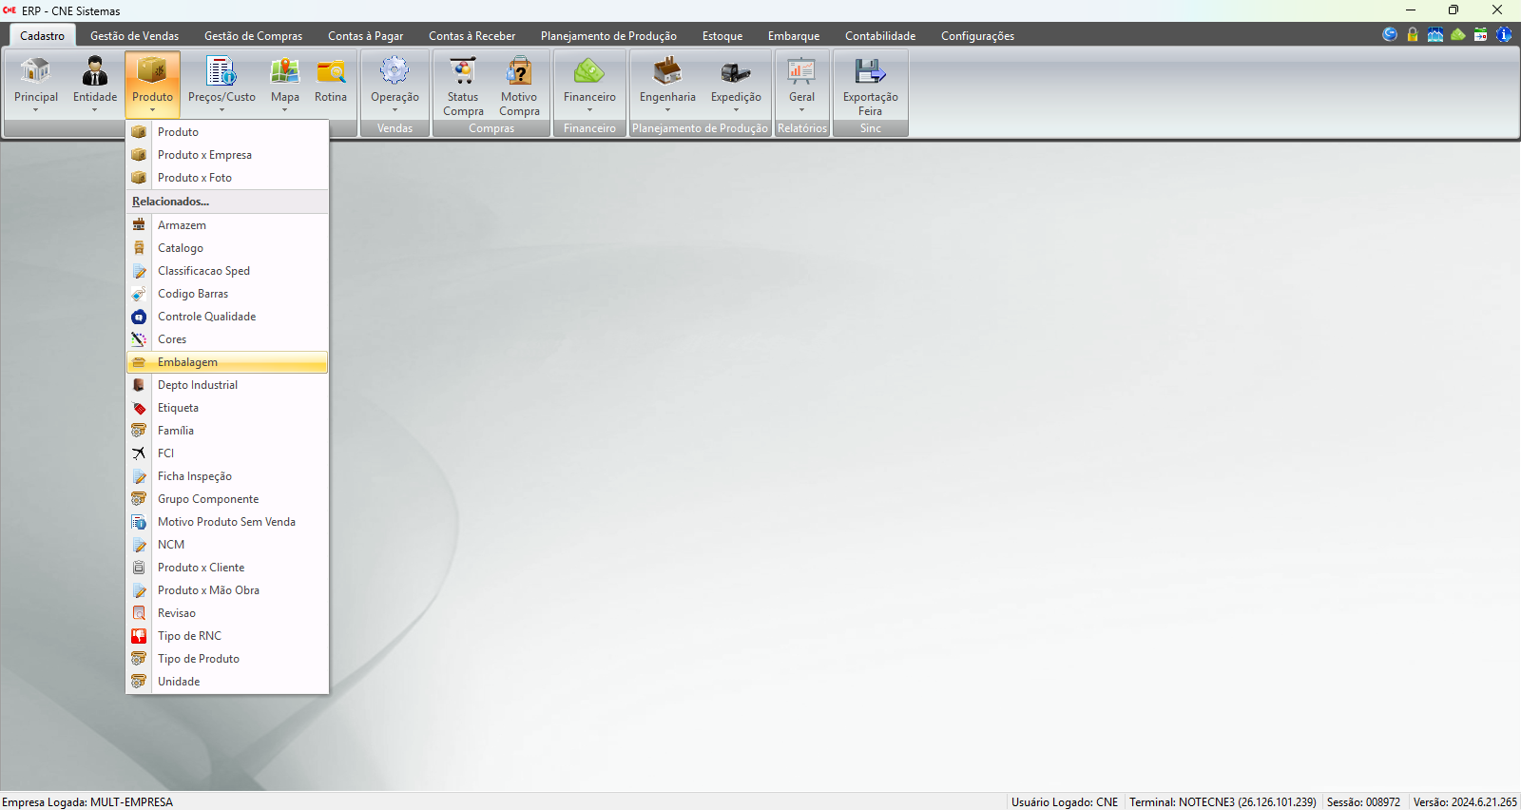Open the Mapa ribbon icon
The image size is (1521, 810).
click(x=284, y=72)
